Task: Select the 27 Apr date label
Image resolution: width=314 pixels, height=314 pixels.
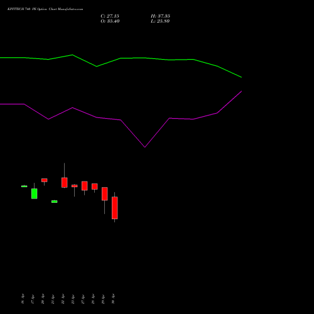Action: [x=83, y=299]
